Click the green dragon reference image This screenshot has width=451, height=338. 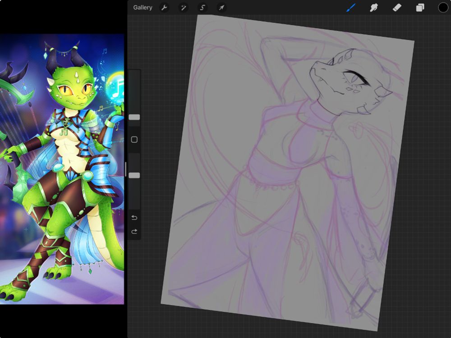(62, 169)
